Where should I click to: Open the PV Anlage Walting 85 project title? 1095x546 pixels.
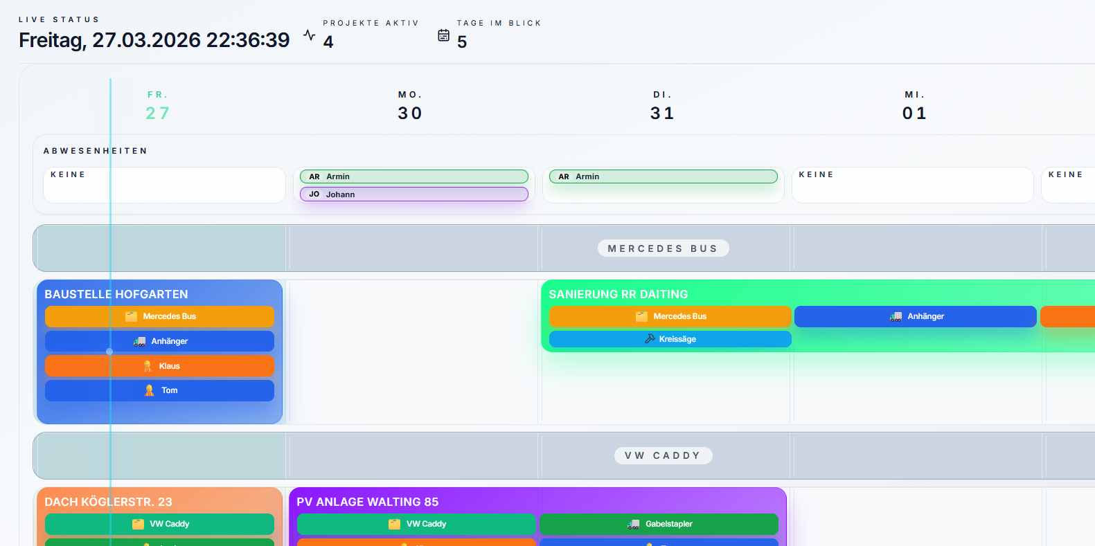tap(368, 502)
